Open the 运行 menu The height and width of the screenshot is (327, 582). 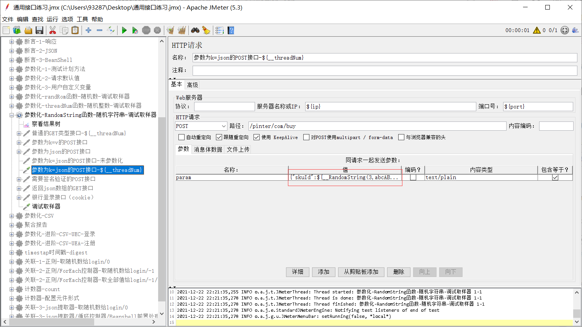[x=52, y=19]
